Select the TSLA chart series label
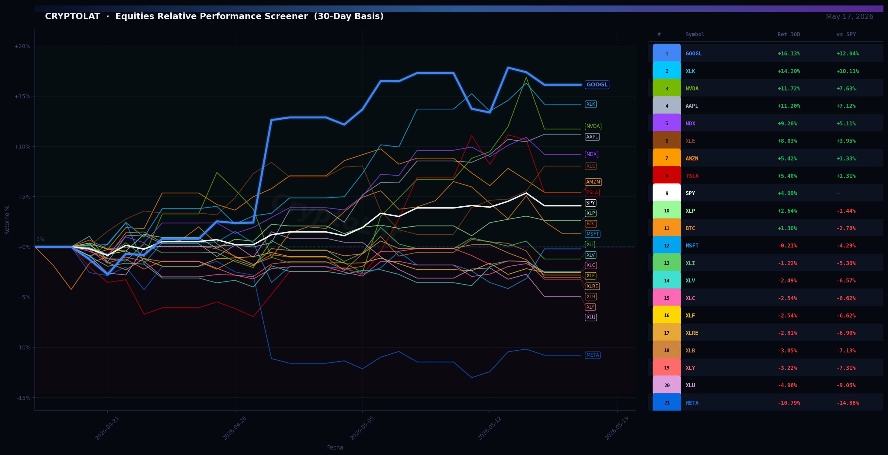 (592, 192)
